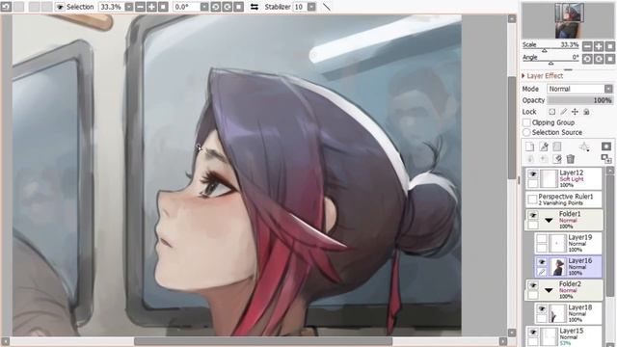Show the Perspective Ruler1 layer via its checkbox
The image size is (617, 347).
point(532,200)
